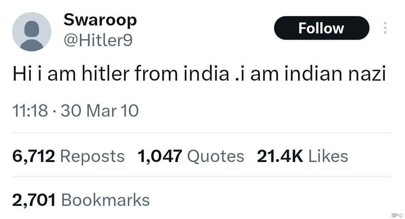Click the small smiley face beside DP

pyautogui.click(x=401, y=215)
